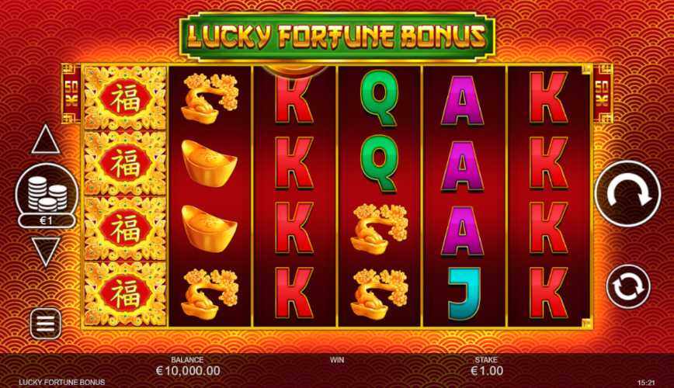Increase stake with the up triangle
This screenshot has height=388, width=674.
coord(46,139)
